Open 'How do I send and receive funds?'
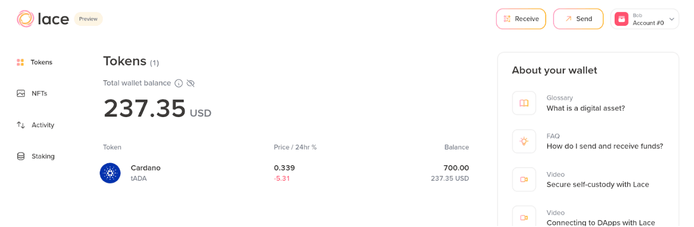 click(x=605, y=146)
